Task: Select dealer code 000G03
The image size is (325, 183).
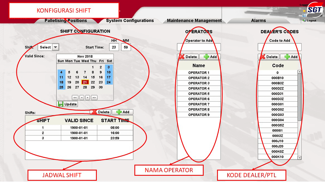Action: (278, 115)
